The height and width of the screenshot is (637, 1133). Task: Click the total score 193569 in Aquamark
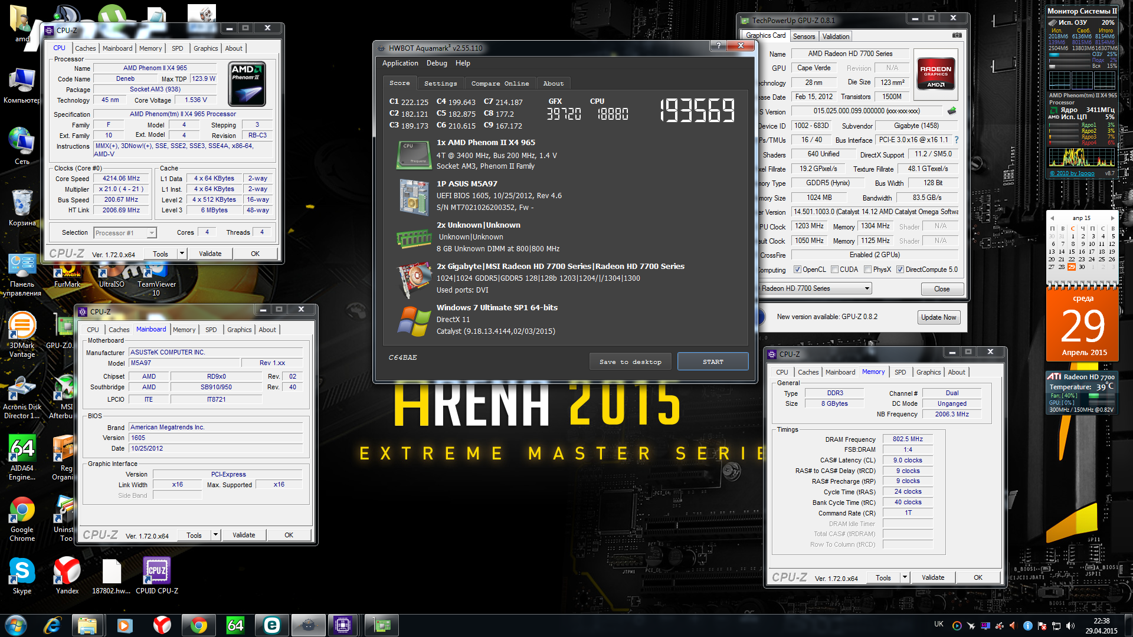(x=697, y=110)
